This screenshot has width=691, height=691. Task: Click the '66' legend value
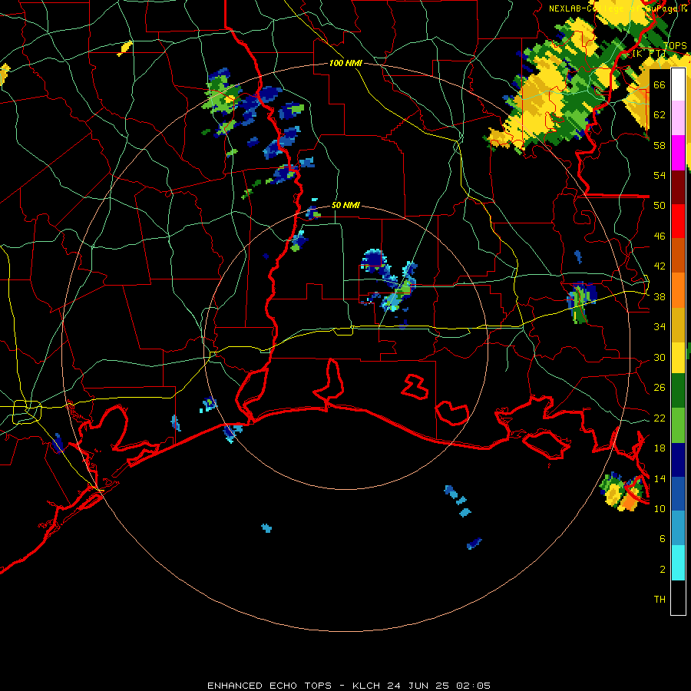(660, 84)
